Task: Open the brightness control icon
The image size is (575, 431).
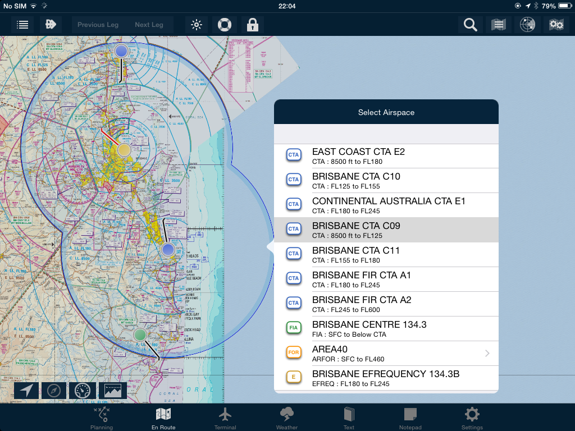Action: pos(196,25)
